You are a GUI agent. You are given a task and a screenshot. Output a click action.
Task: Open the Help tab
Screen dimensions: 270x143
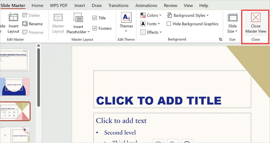204,5
